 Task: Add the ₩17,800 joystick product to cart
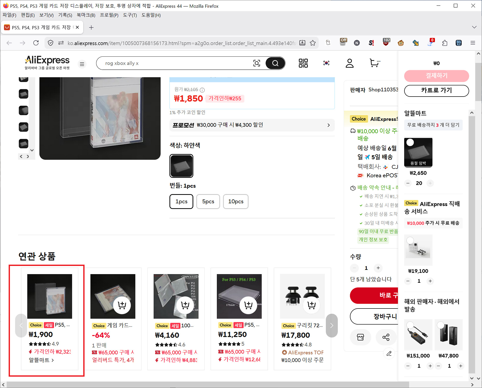point(312,305)
